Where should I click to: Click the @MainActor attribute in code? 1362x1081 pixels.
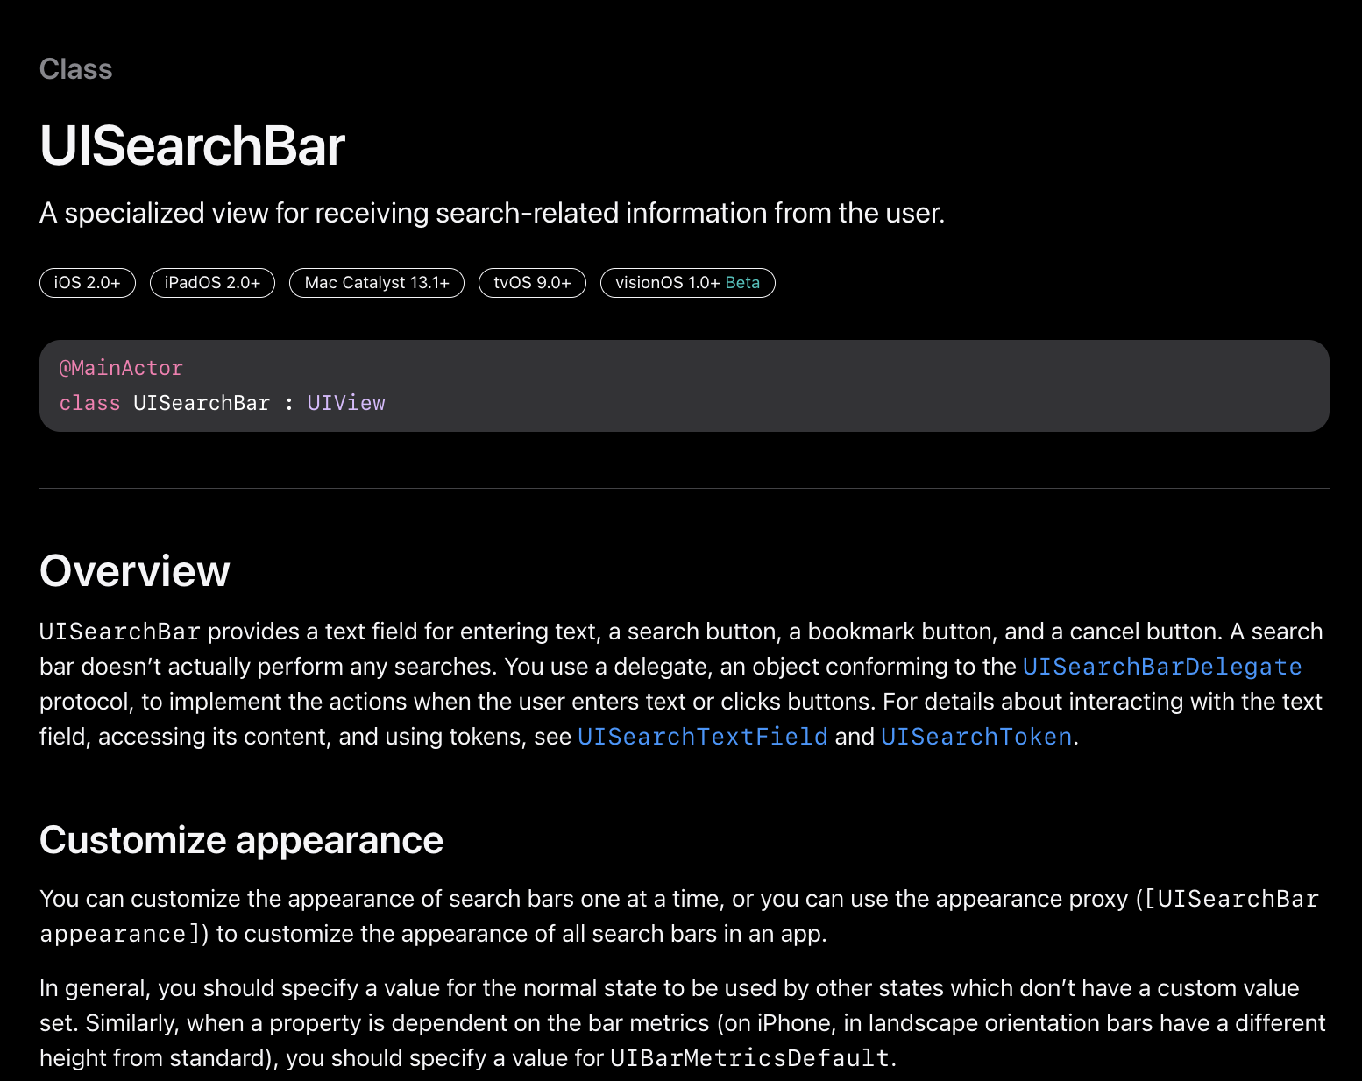click(x=121, y=368)
